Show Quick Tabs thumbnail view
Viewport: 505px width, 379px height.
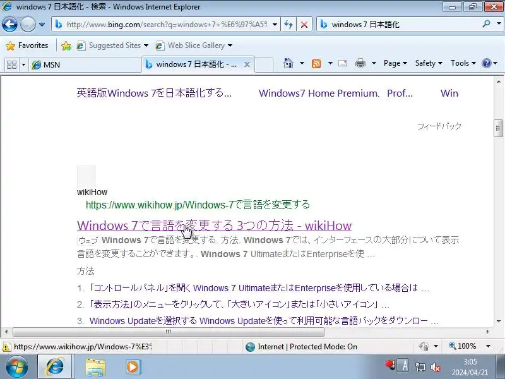tap(11, 65)
